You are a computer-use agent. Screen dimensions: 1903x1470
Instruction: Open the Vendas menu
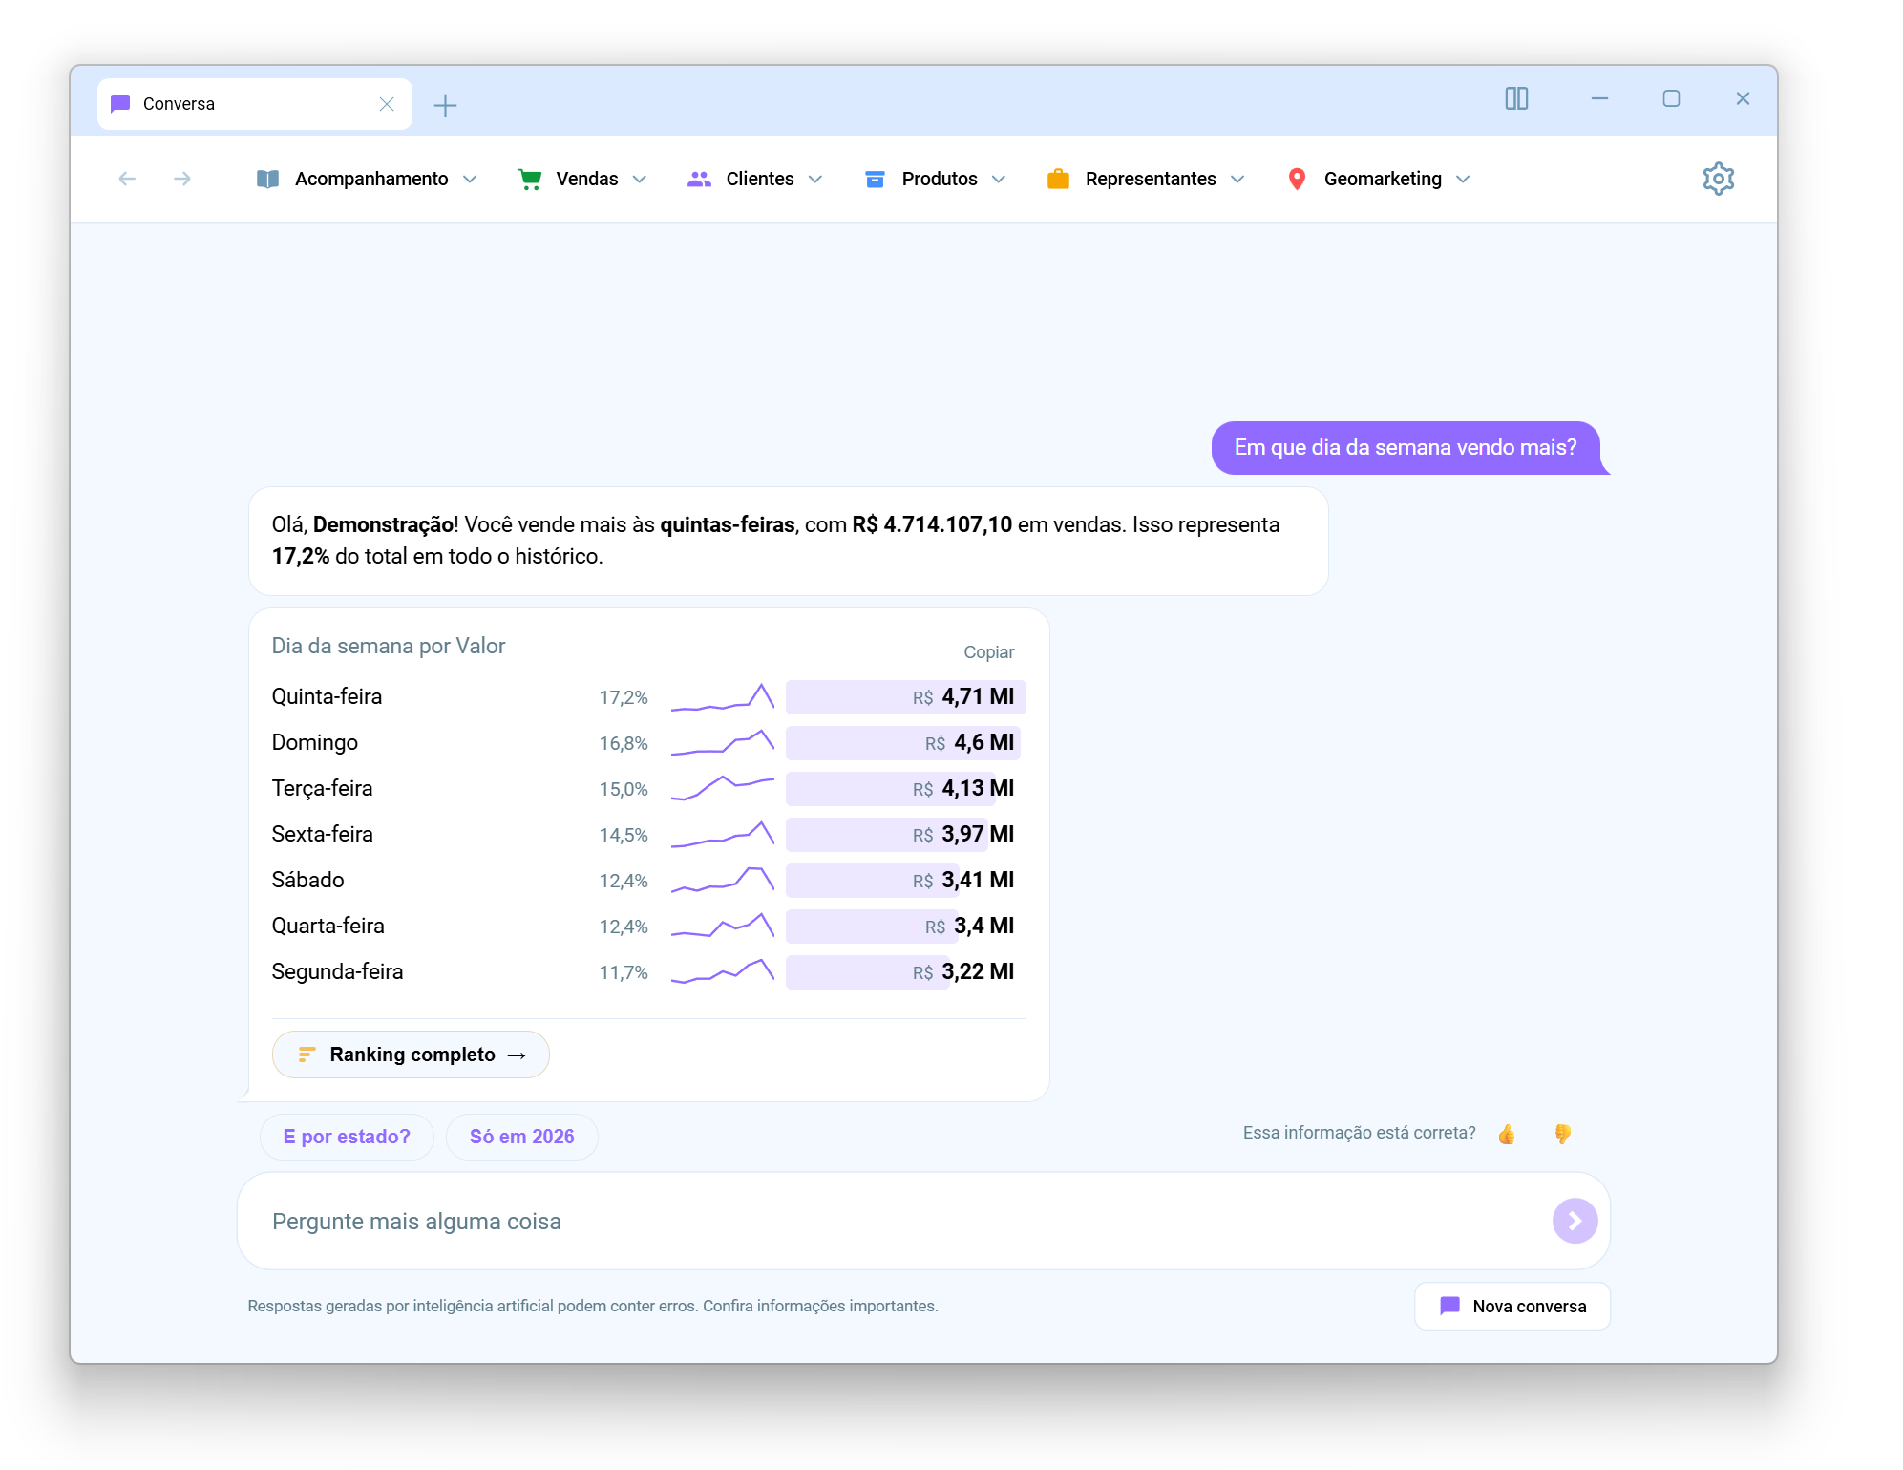[x=582, y=179]
